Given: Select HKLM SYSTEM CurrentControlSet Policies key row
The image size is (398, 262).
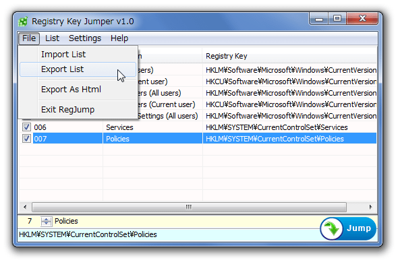Looking at the screenshot, I should [x=290, y=139].
